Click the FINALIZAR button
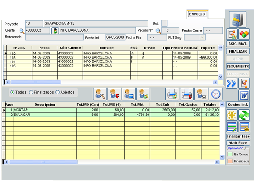 [238, 51]
